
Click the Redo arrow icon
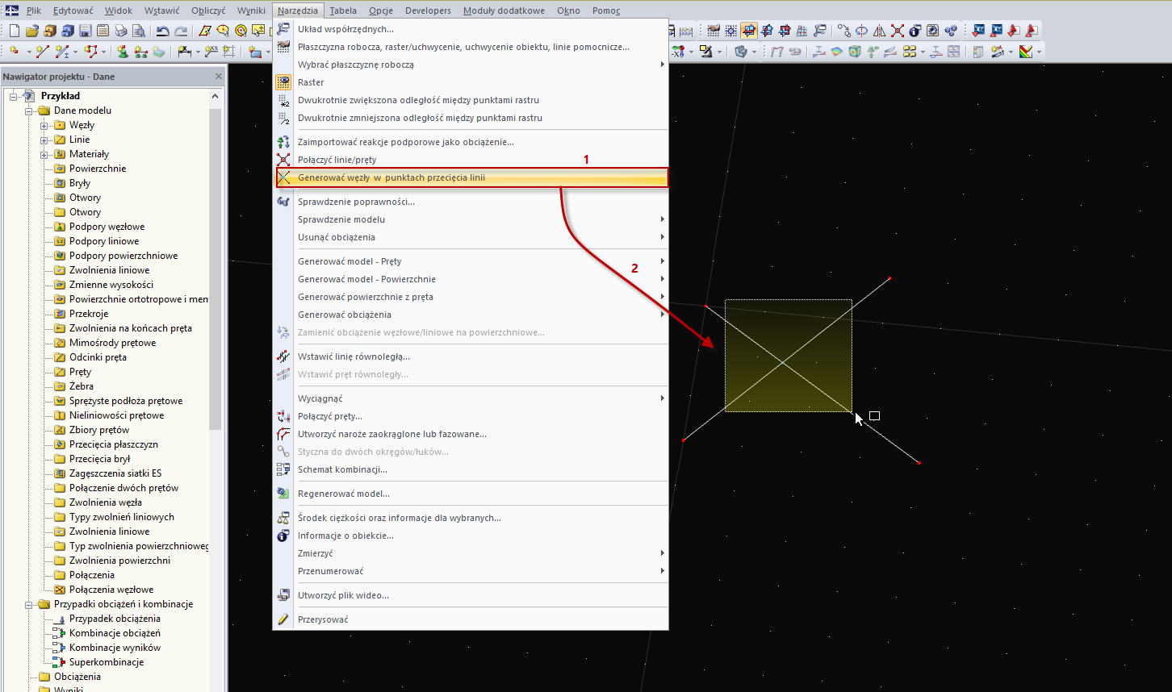click(181, 31)
